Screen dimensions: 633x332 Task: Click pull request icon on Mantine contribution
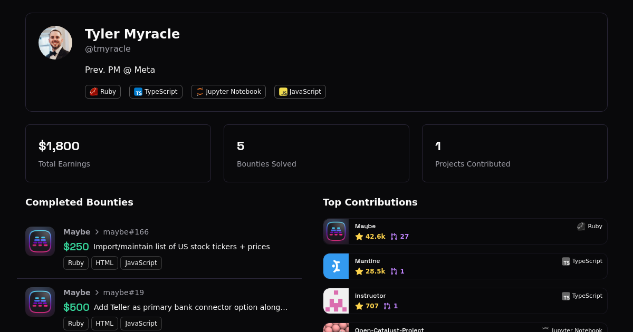pos(394,271)
